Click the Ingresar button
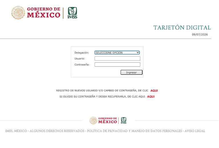 (131, 73)
